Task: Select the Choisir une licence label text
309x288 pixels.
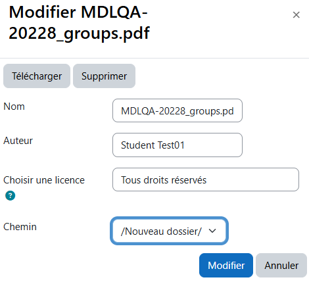Action: [x=44, y=180]
